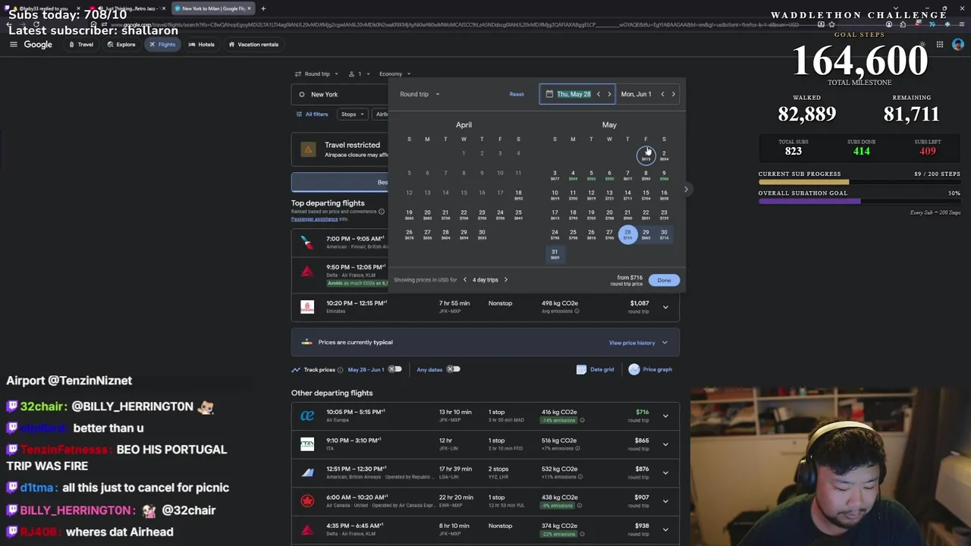Open All filters
The width and height of the screenshot is (971, 546).
[x=312, y=115]
